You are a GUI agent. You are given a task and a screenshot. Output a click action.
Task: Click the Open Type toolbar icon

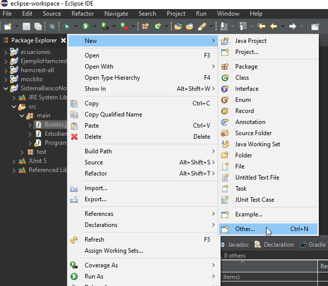[x=178, y=26]
